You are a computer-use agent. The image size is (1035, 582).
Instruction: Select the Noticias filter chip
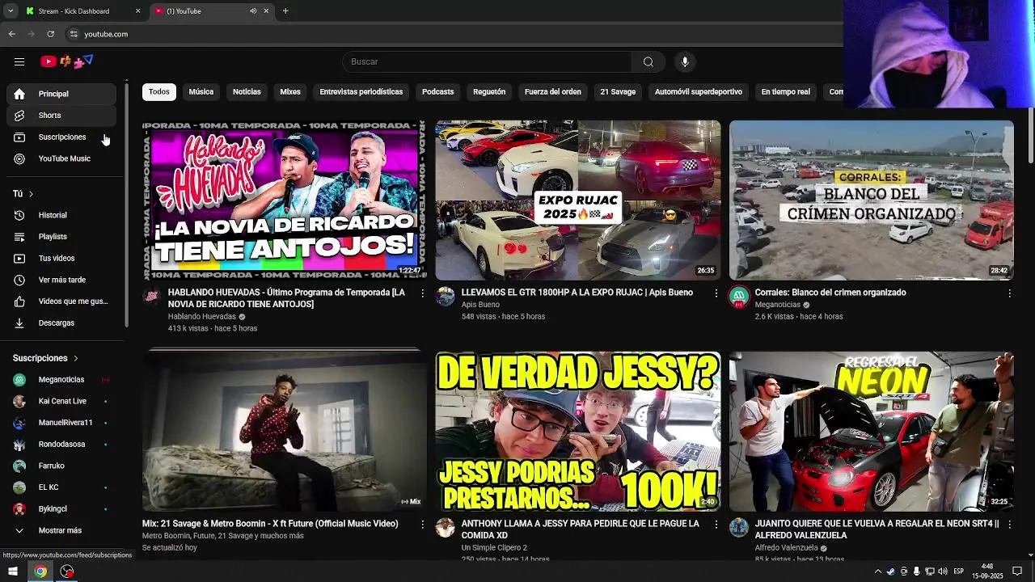coord(247,92)
